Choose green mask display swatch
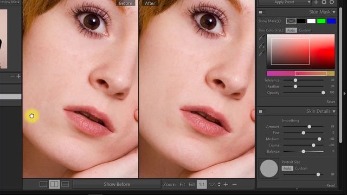347x195 pixels. 322,21
